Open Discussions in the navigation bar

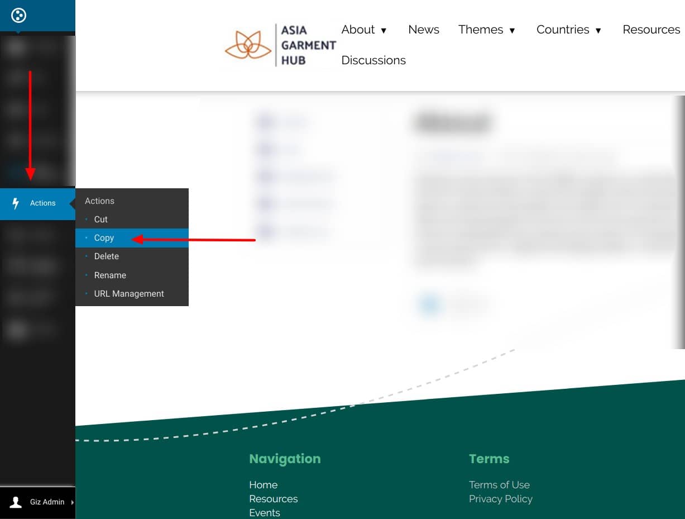tap(373, 60)
